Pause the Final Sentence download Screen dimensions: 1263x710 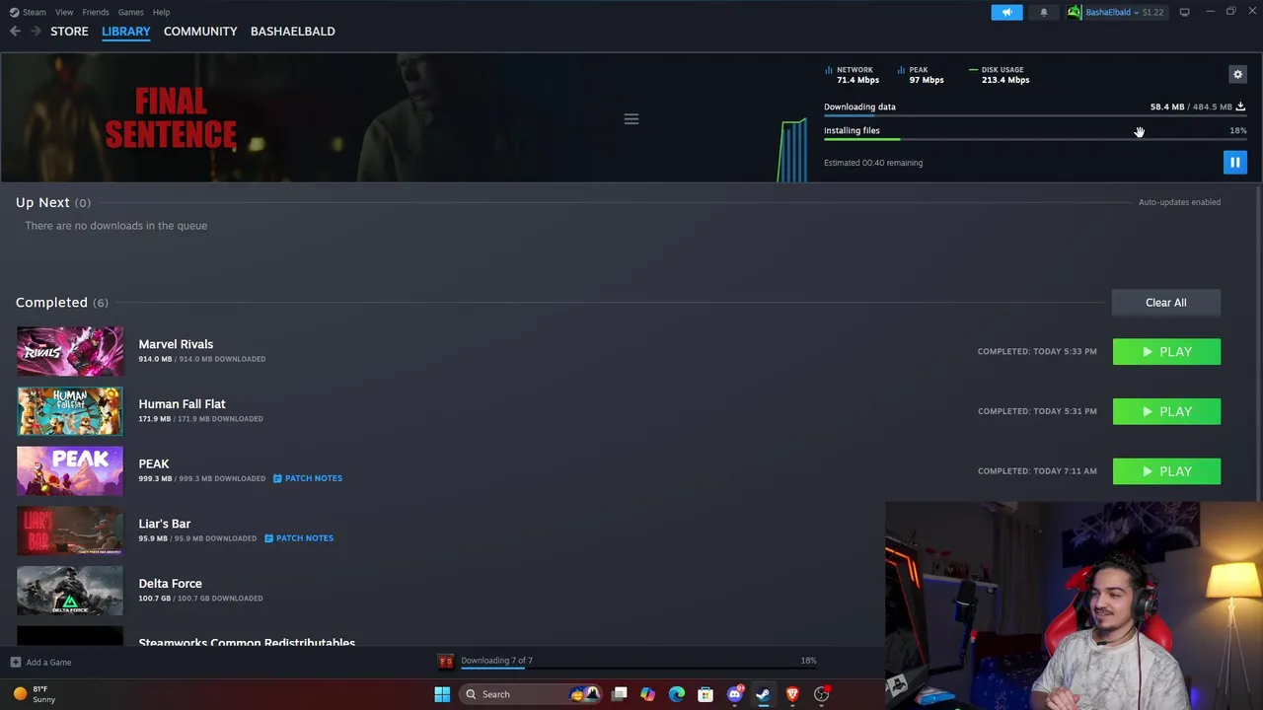[1234, 163]
